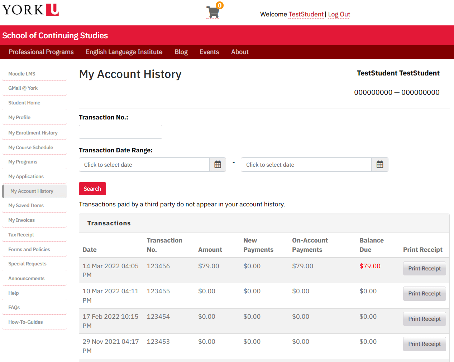The width and height of the screenshot is (454, 362).
Task: Open end date calendar picker
Action: (x=380, y=165)
